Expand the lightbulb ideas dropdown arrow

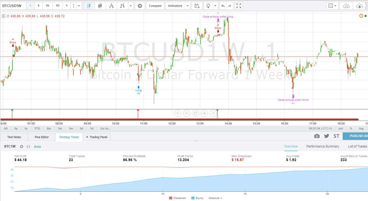[x=215, y=6]
